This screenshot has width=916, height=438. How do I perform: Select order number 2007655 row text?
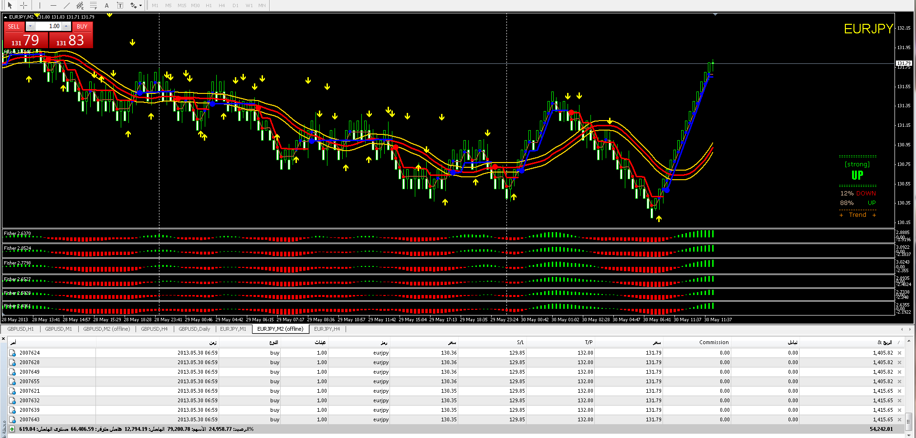tap(30, 382)
